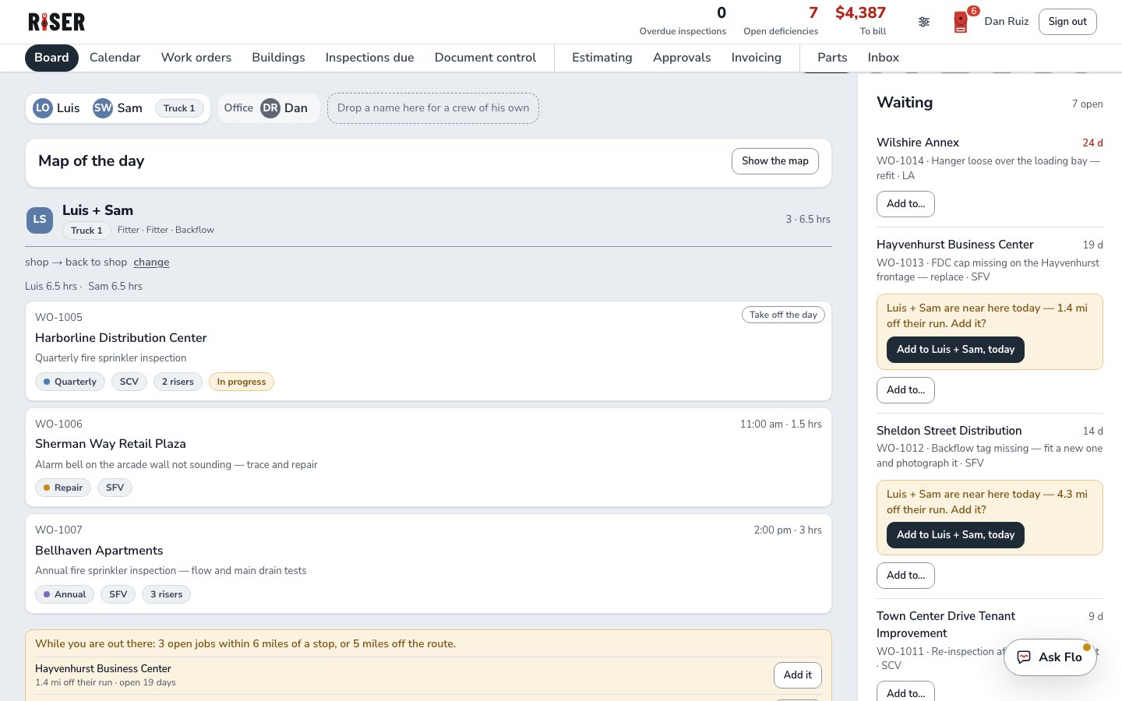Click the Office crew label
Image resolution: width=1122 pixels, height=701 pixels.
[x=238, y=108]
